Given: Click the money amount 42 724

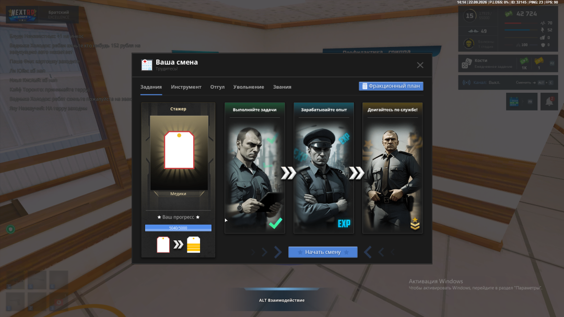Looking at the screenshot, I should point(526,14).
